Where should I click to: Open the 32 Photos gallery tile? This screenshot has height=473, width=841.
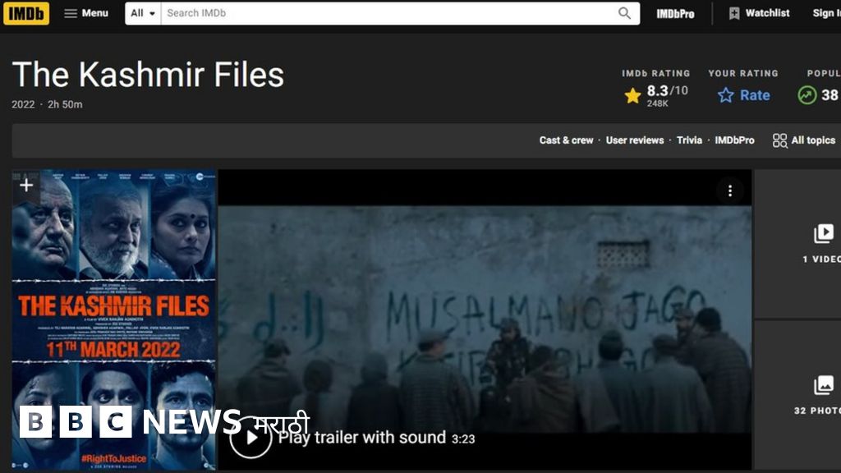tap(821, 394)
